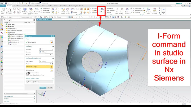Screen dimensions: 191x107
Task: Switch to the Assemblies tab
Action: click(x=17, y=6)
